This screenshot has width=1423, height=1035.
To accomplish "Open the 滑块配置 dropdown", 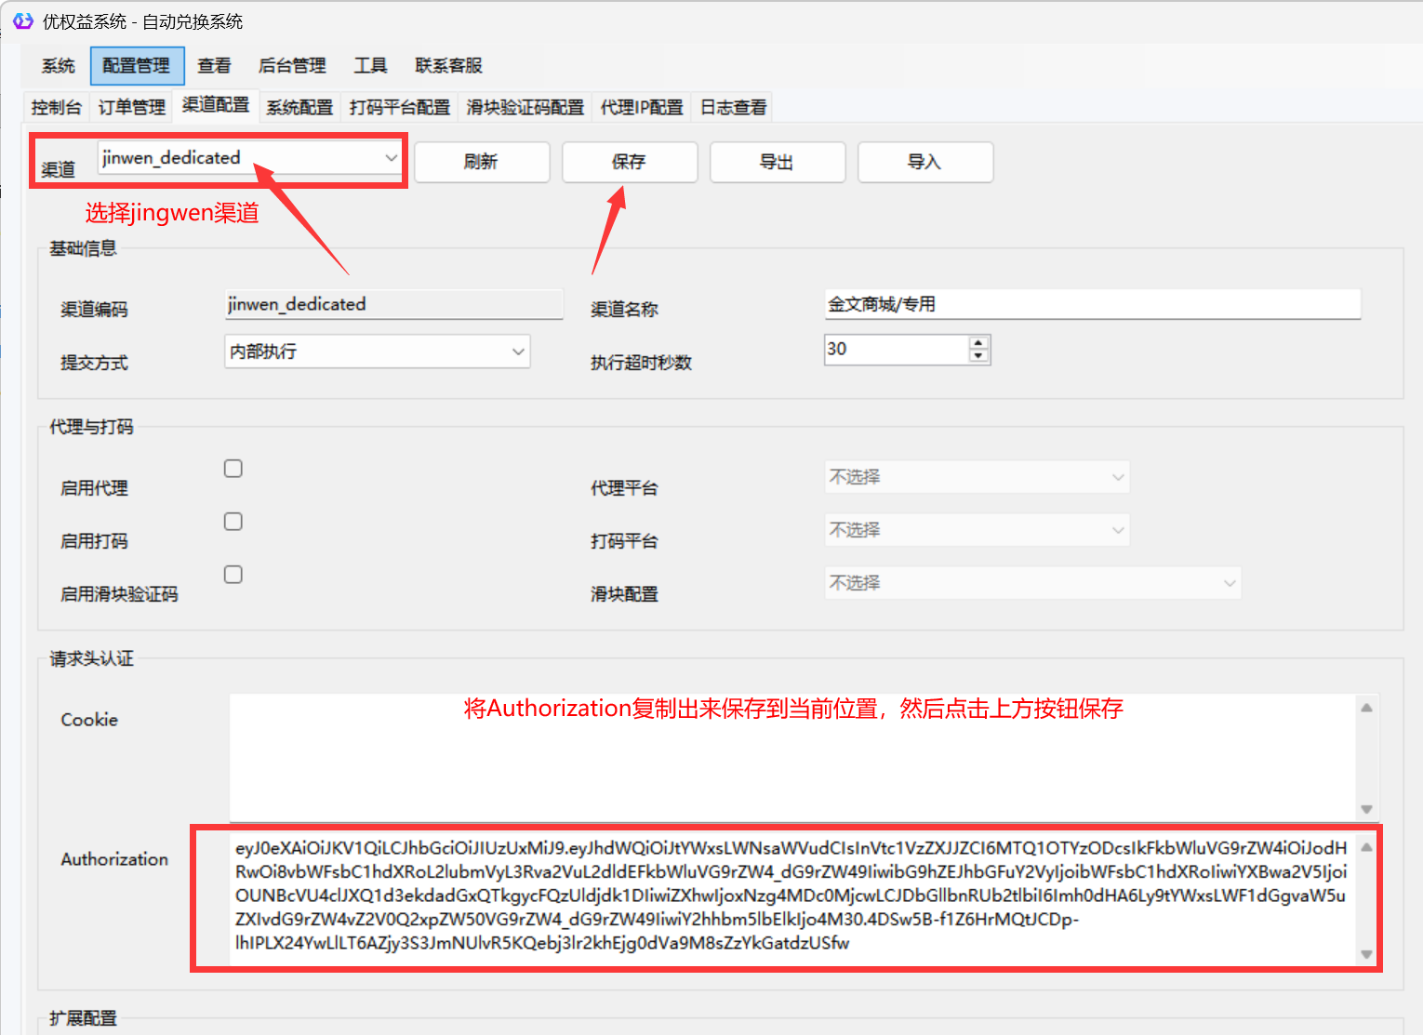I will [1033, 583].
